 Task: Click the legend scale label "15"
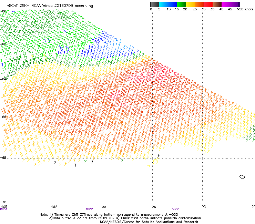pos(177,9)
